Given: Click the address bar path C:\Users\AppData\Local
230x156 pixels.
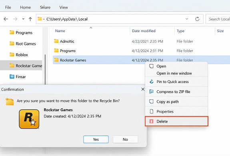Looking at the screenshot, I should point(67,19).
